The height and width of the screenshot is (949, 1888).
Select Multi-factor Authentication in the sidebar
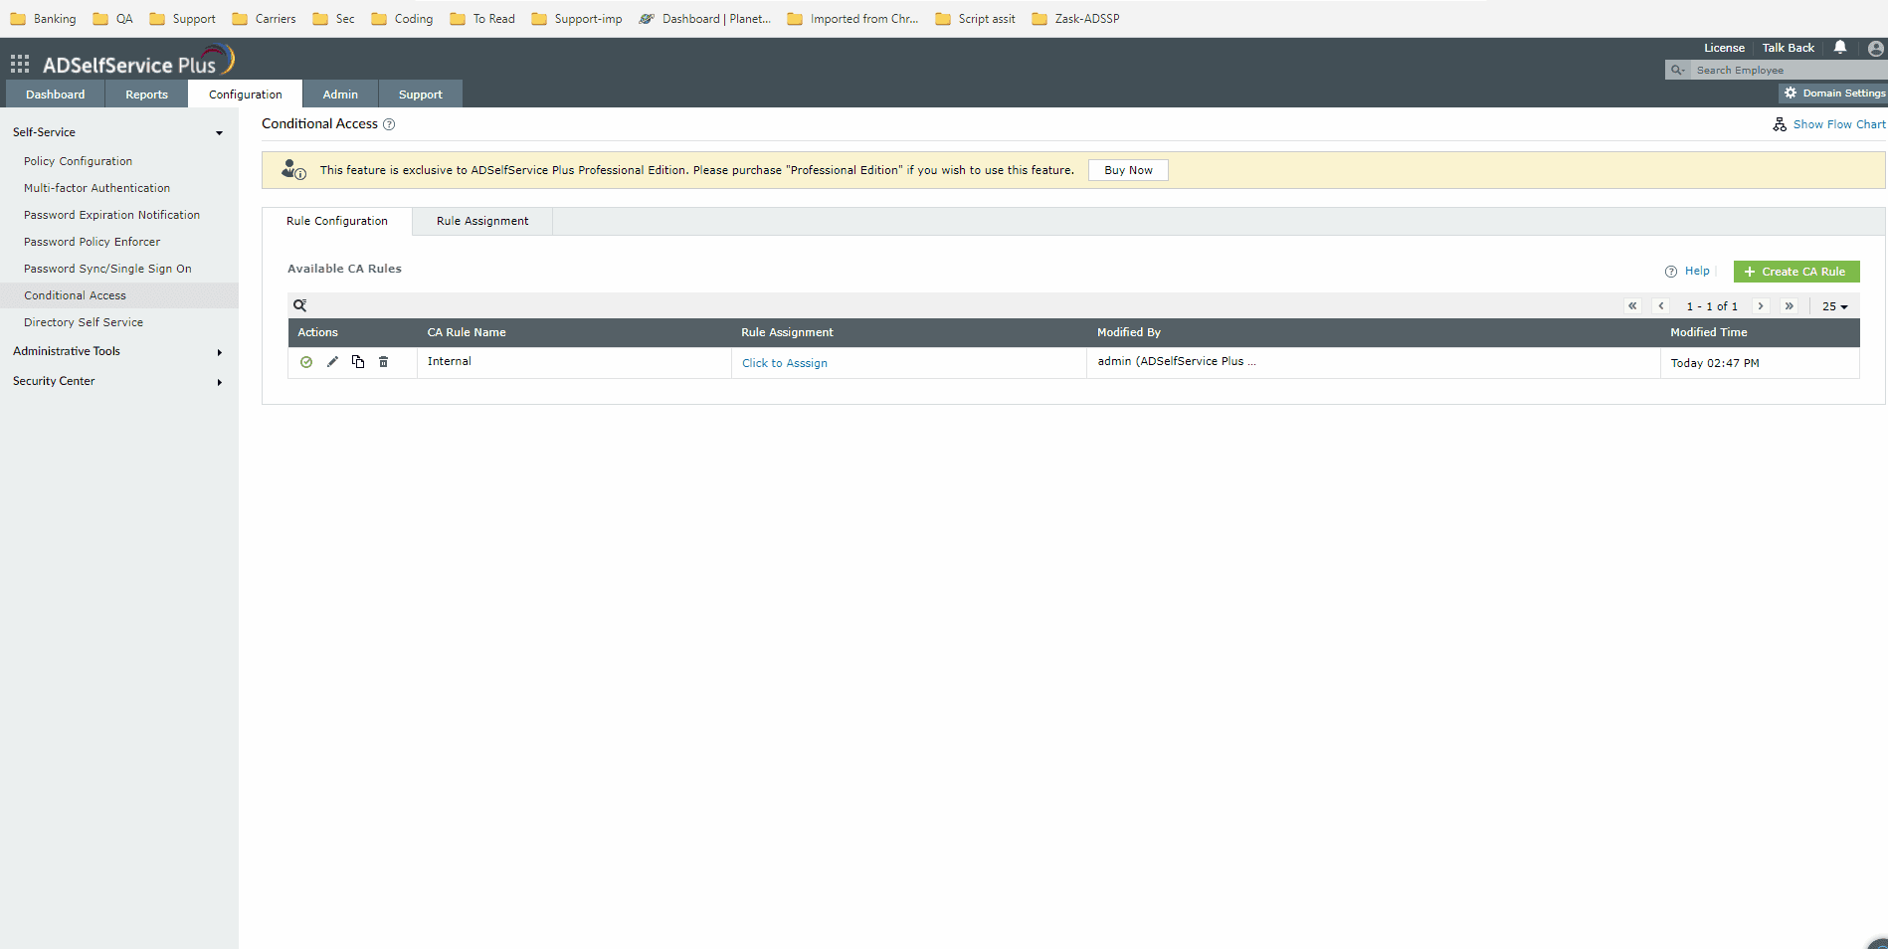pyautogui.click(x=96, y=188)
